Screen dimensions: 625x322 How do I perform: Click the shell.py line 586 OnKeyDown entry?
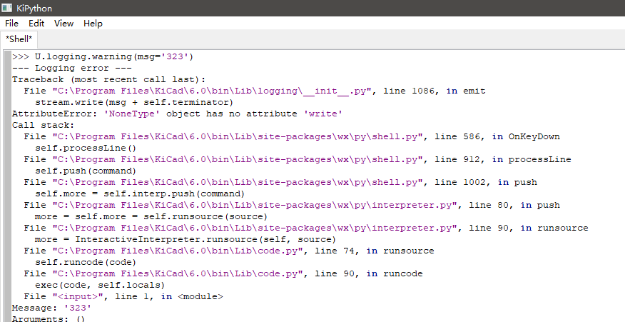click(x=291, y=136)
